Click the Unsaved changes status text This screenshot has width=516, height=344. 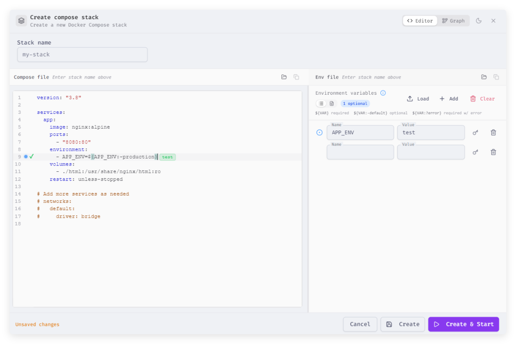(37, 324)
